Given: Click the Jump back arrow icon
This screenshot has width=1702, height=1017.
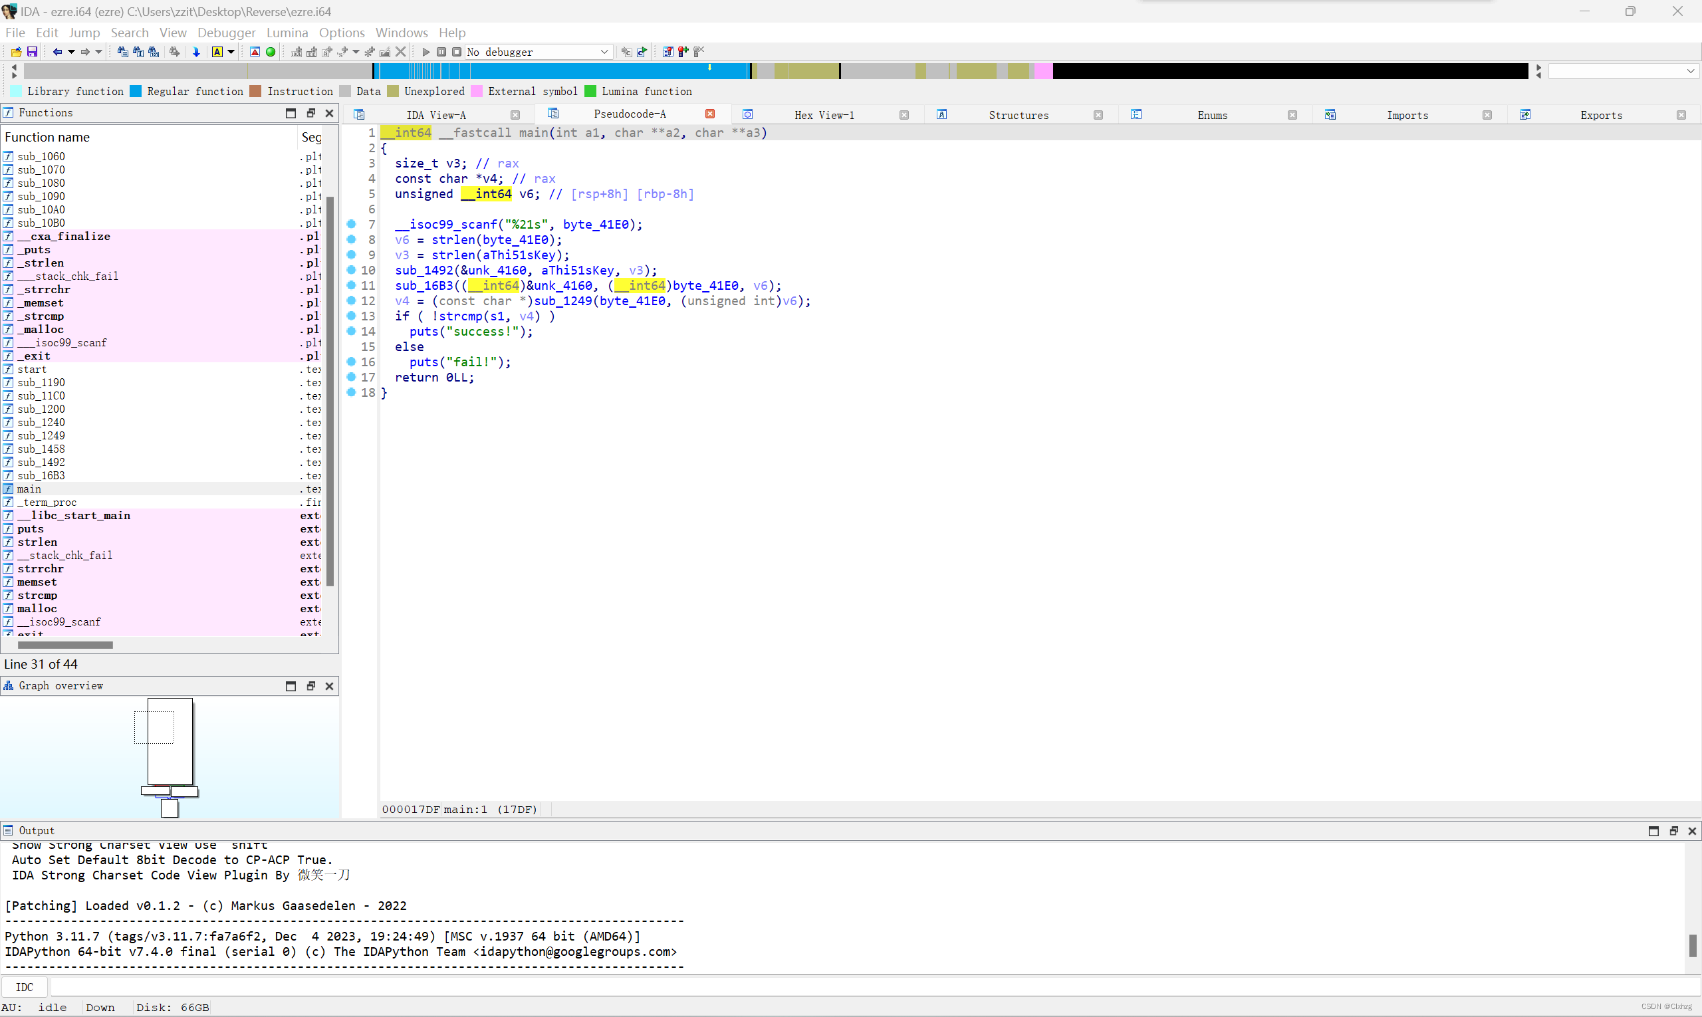Looking at the screenshot, I should tap(58, 52).
